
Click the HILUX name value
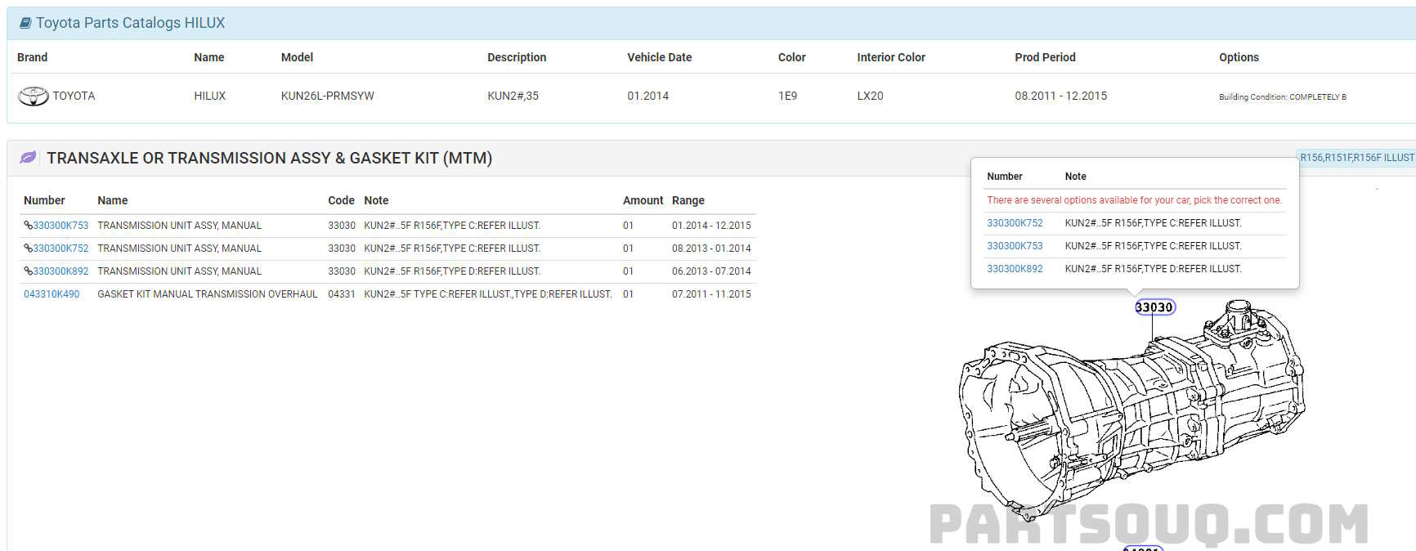(x=209, y=96)
